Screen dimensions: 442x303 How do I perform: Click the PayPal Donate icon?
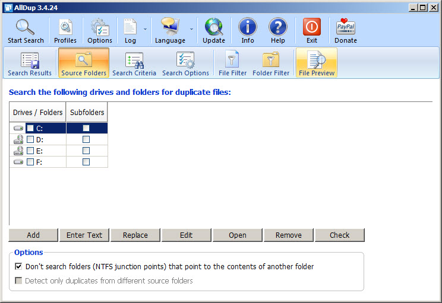tap(346, 27)
